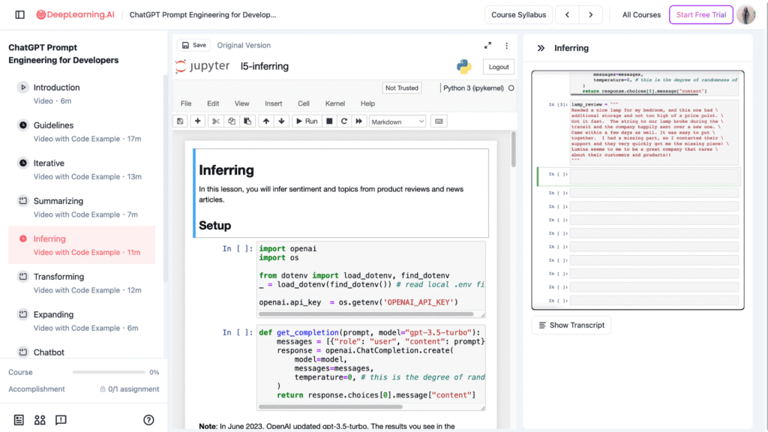Image resolution: width=768 pixels, height=432 pixels.
Task: Open the Introduction lesson
Action: coord(82,94)
